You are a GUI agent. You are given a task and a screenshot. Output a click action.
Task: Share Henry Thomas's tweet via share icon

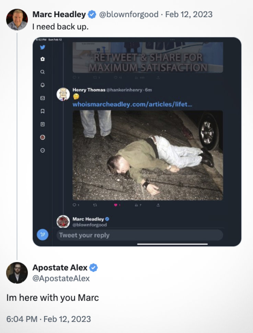pos(158,205)
